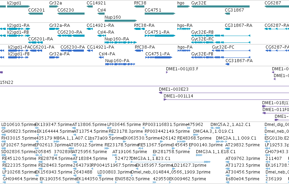Click the Gyc32E-RC transcript
Image resolution: width=289 pixels, height=184 pixels.
pyautogui.click(x=221, y=42)
